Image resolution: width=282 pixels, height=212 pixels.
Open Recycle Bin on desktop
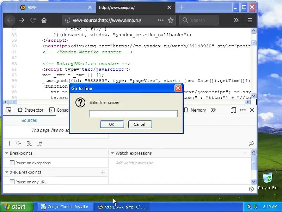click(268, 181)
